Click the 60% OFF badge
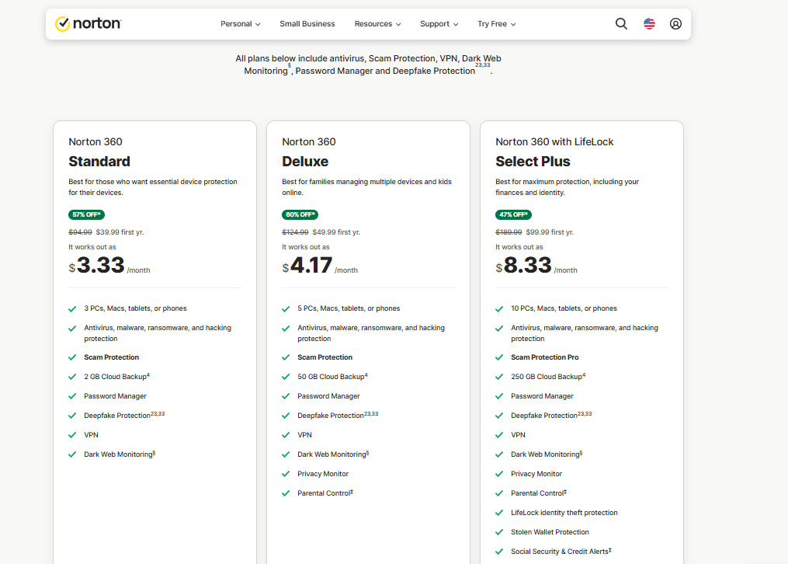Screen dimensions: 788x564 point(300,214)
